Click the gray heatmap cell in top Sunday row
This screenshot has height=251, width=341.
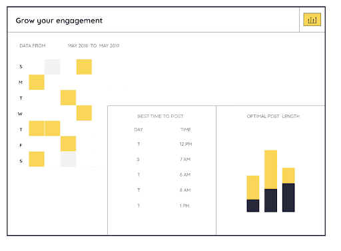(53, 67)
